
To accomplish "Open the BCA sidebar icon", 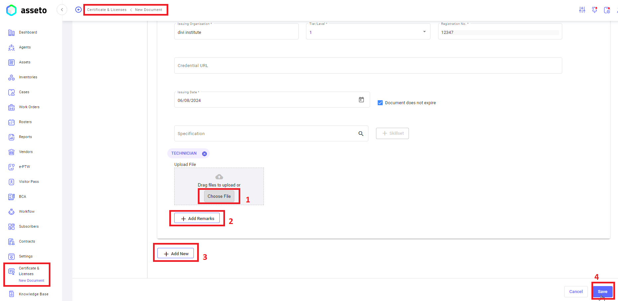I will 11,197.
